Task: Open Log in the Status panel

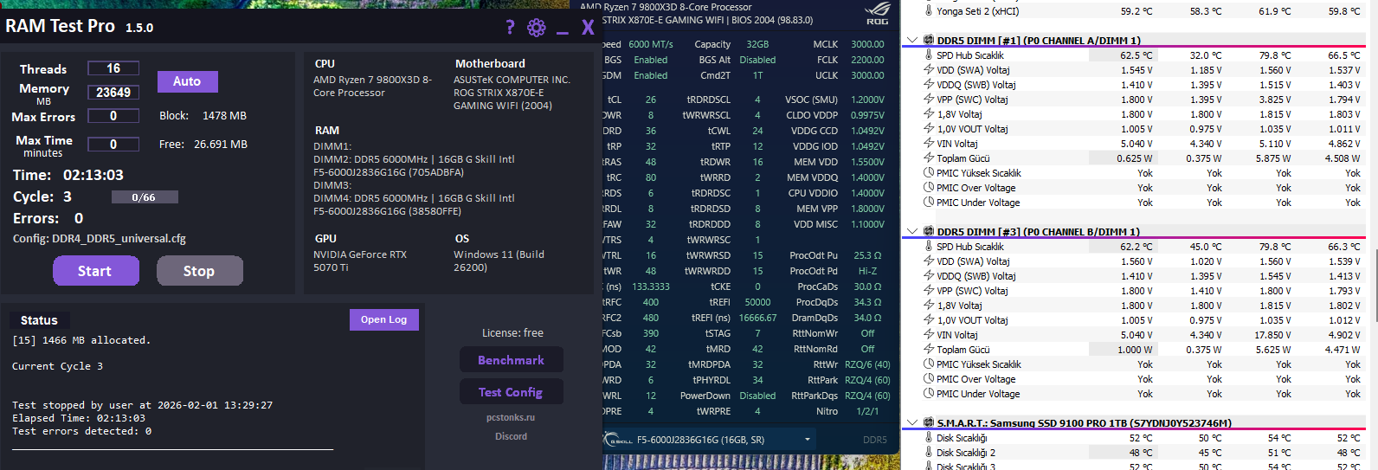Action: click(384, 319)
